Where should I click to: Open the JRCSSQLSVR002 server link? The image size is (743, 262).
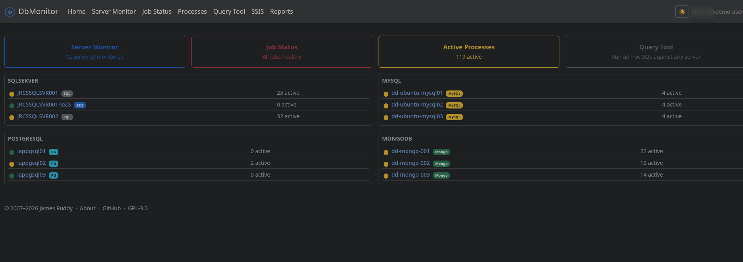(38, 117)
